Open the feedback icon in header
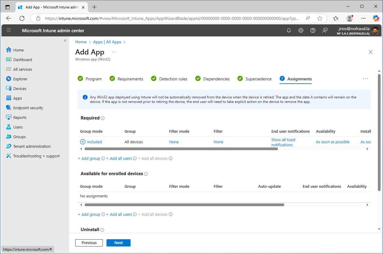The height and width of the screenshot is (254, 383). (325, 30)
